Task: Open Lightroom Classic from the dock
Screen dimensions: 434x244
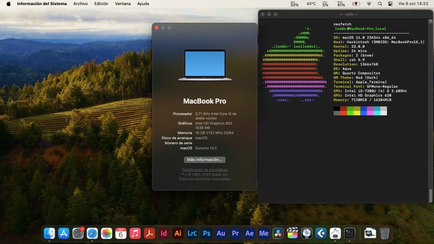Action: point(192,233)
